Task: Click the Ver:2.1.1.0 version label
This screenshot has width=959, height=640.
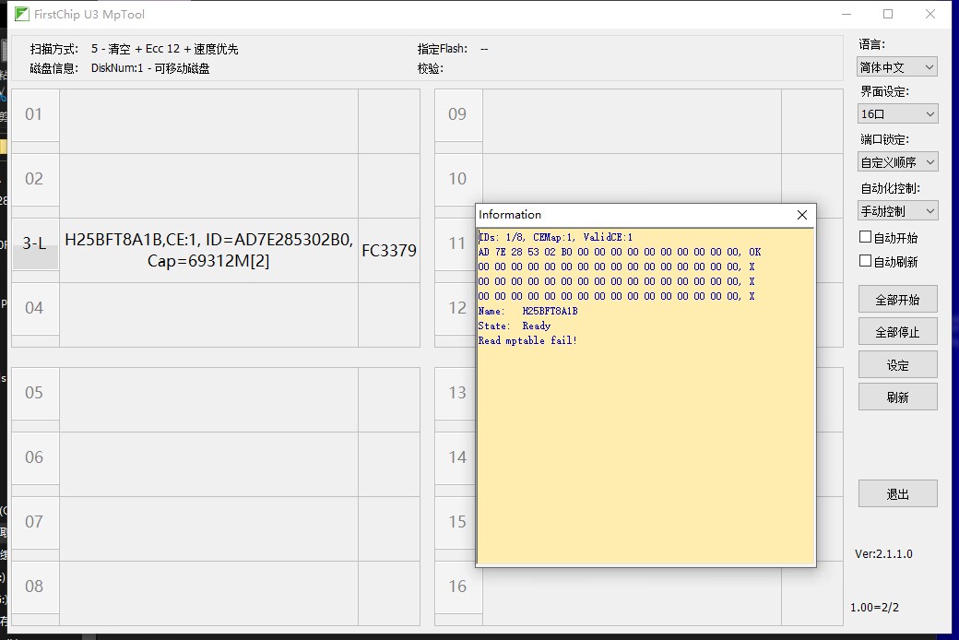Action: click(883, 553)
